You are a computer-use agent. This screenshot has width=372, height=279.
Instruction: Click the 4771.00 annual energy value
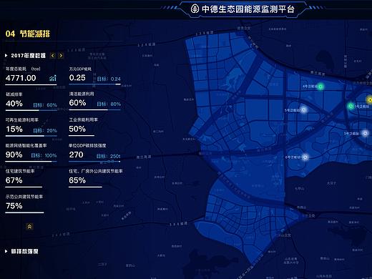pyautogui.click(x=21, y=78)
